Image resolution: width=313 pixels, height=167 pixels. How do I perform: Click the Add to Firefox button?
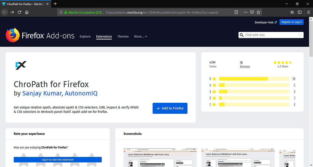[170, 108]
